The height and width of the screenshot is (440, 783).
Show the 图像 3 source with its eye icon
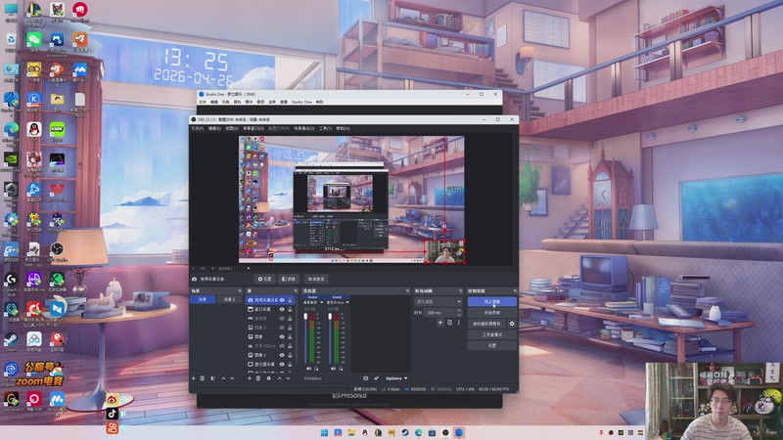(282, 328)
